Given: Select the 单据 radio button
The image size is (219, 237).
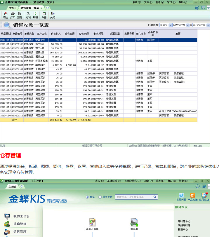Looking at the screenshot, I should 87,197.
